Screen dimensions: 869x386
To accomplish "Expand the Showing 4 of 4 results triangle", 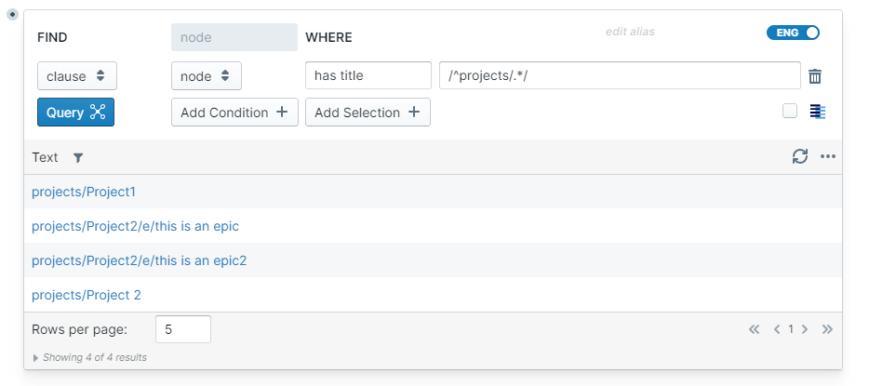I will click(x=36, y=357).
